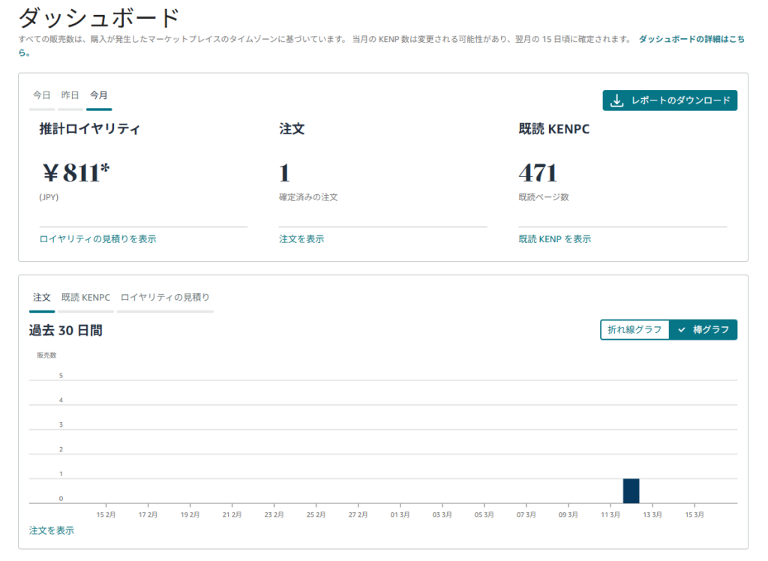This screenshot has height=561, width=768.
Task: Open the ロイヤリティの見積り chart tab
Action: 165,298
